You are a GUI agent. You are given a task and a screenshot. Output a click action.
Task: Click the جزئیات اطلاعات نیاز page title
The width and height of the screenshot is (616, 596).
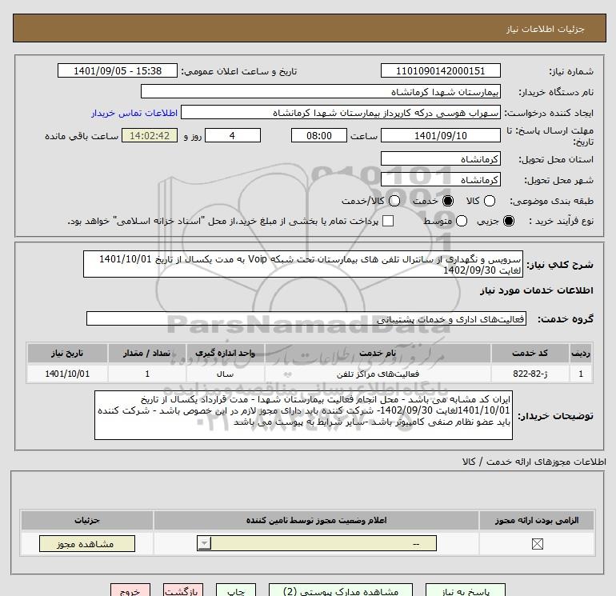tap(546, 29)
